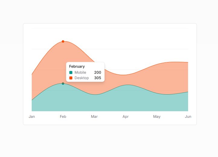Viewport: 218px width, 157px height.
Task: Click the orange Desktop data point at February
Action: point(63,41)
